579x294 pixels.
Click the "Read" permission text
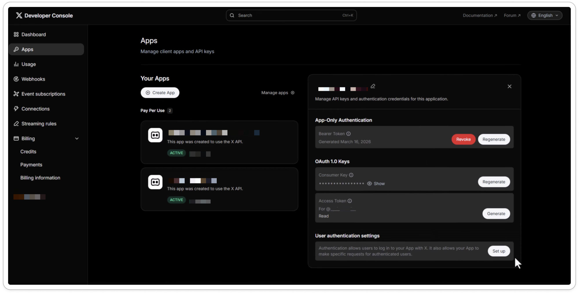tap(323, 216)
